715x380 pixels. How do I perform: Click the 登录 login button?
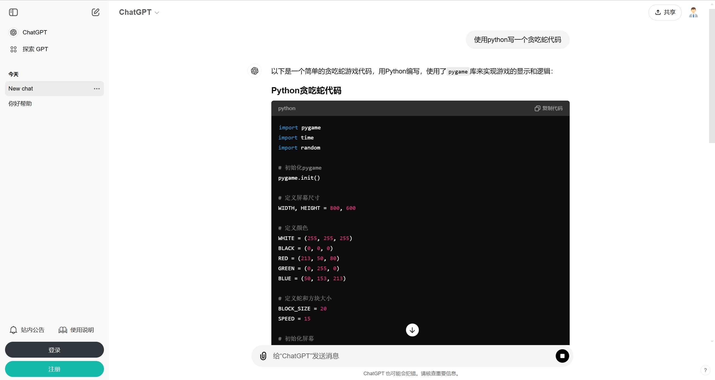click(x=54, y=350)
